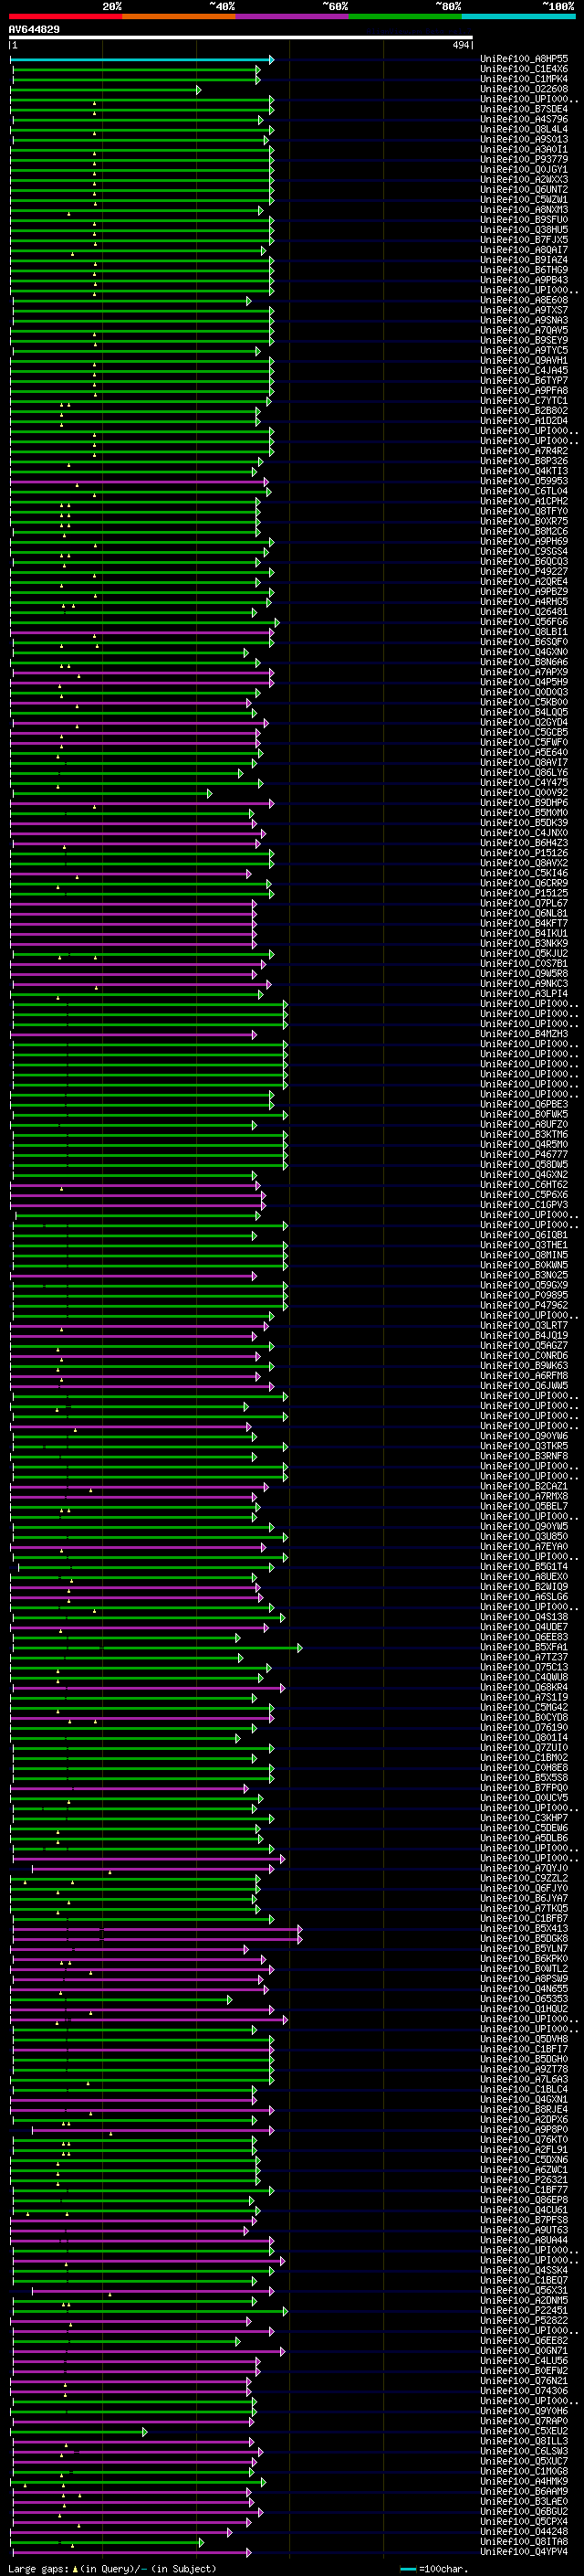Click the UniRef100_B5XFA1 label
Viewport: 584px width, 2576px height.
(x=524, y=1647)
